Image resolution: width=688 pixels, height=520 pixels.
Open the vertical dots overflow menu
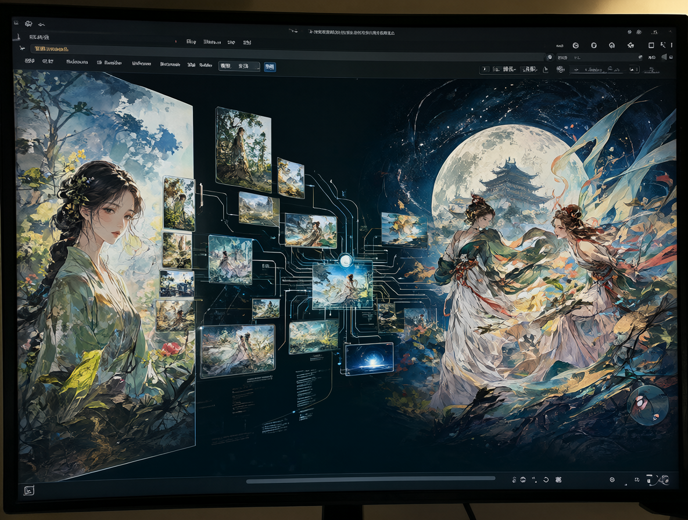[671, 45]
